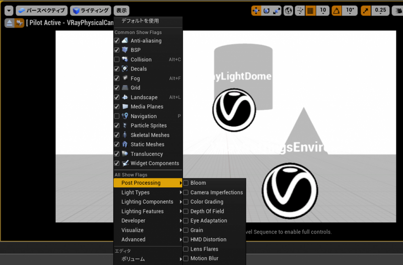Click the eject pilot mode icon
Screen dimensions: 403x265
9,23
